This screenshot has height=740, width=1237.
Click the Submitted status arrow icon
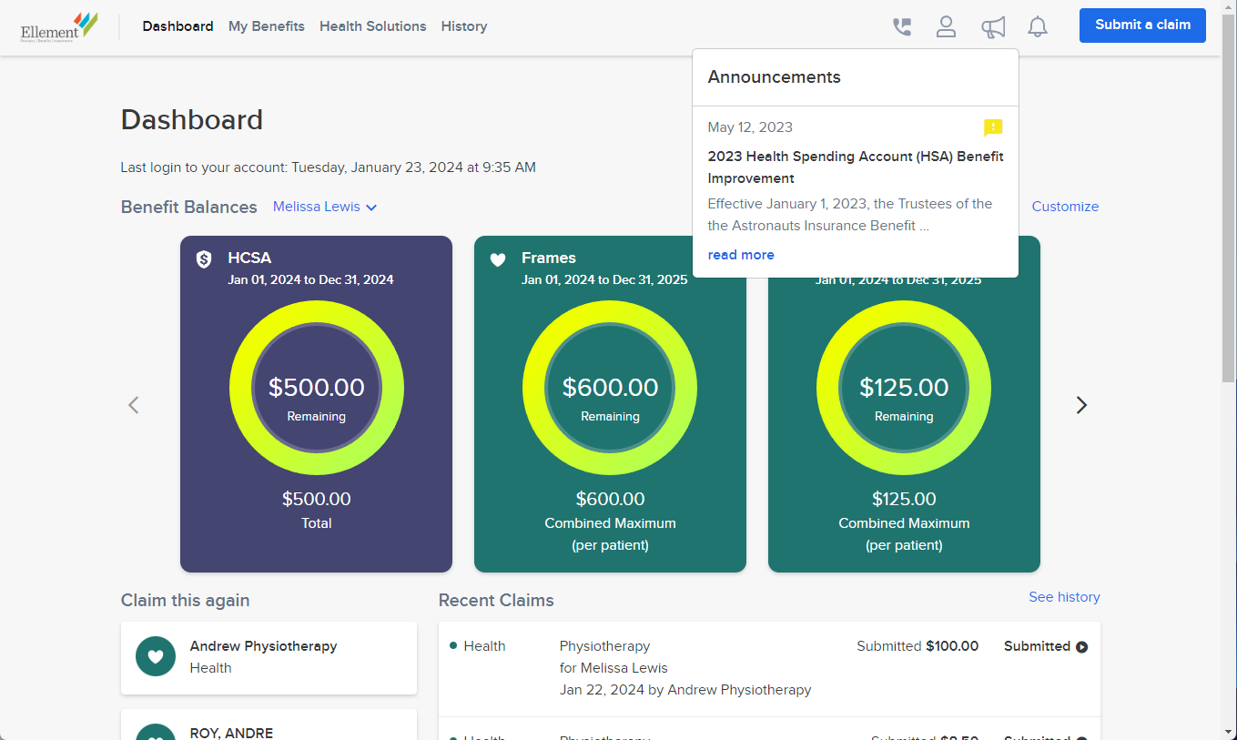(1081, 647)
